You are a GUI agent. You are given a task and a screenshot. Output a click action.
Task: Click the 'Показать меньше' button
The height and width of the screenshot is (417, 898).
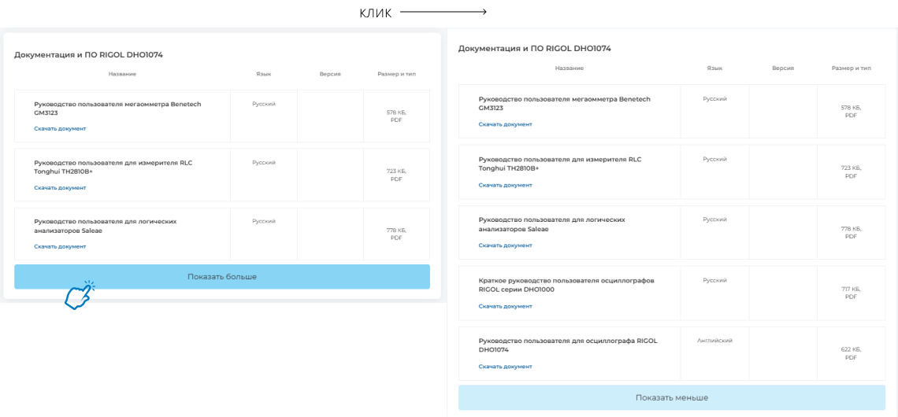pos(671,397)
